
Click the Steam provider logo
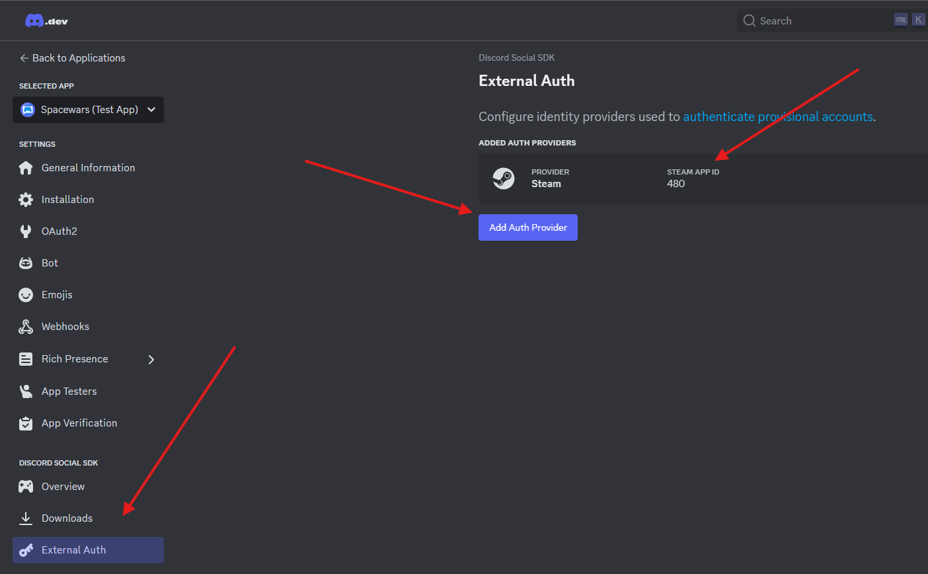click(x=504, y=179)
